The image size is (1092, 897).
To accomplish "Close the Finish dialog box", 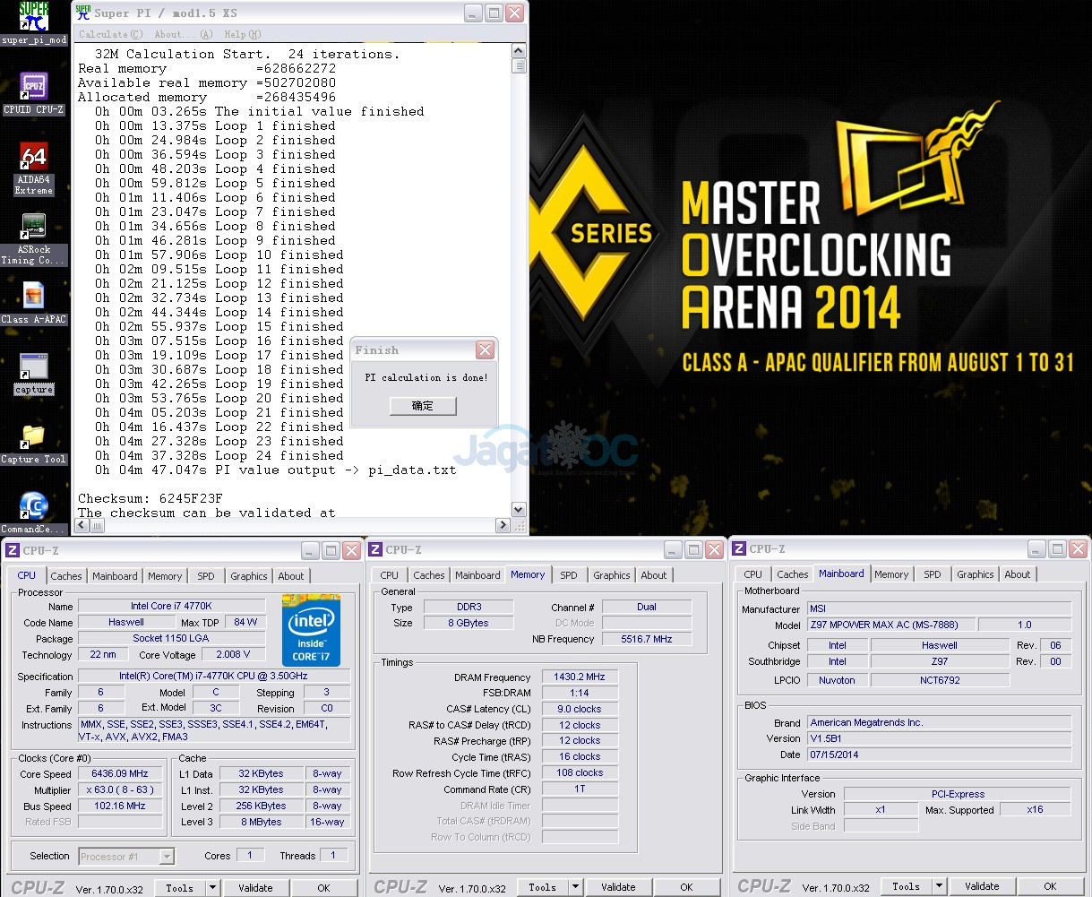I will pos(485,349).
